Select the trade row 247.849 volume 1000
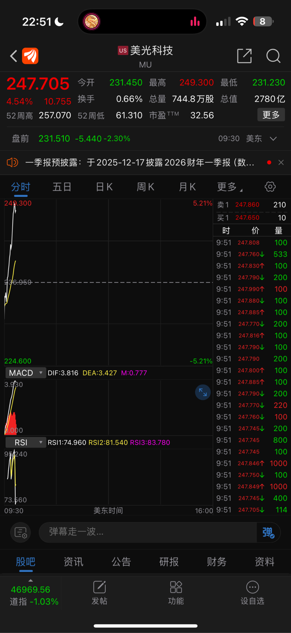Screen dimensions: 291x633 point(252,487)
